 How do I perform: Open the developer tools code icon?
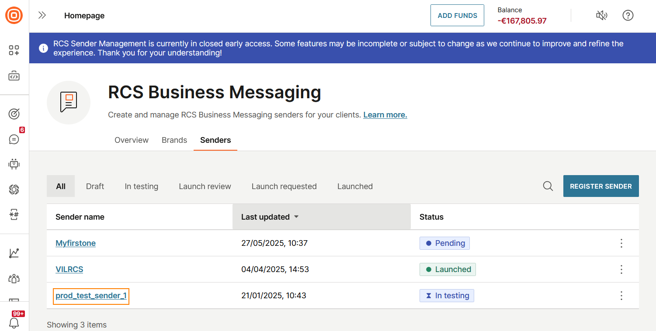click(14, 76)
